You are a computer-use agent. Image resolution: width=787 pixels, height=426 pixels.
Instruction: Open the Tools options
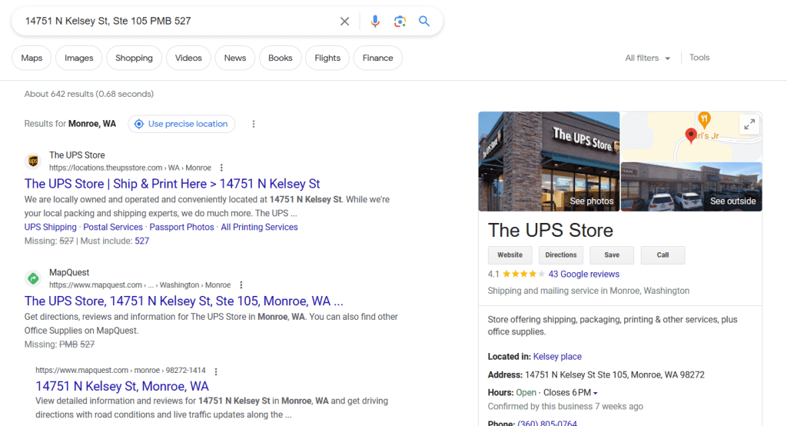point(699,58)
